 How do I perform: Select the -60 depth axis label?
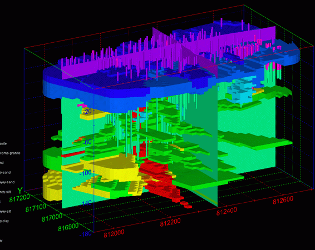[87, 142]
